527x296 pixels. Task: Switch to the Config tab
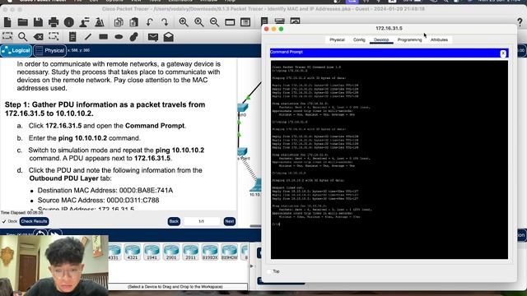click(x=359, y=39)
